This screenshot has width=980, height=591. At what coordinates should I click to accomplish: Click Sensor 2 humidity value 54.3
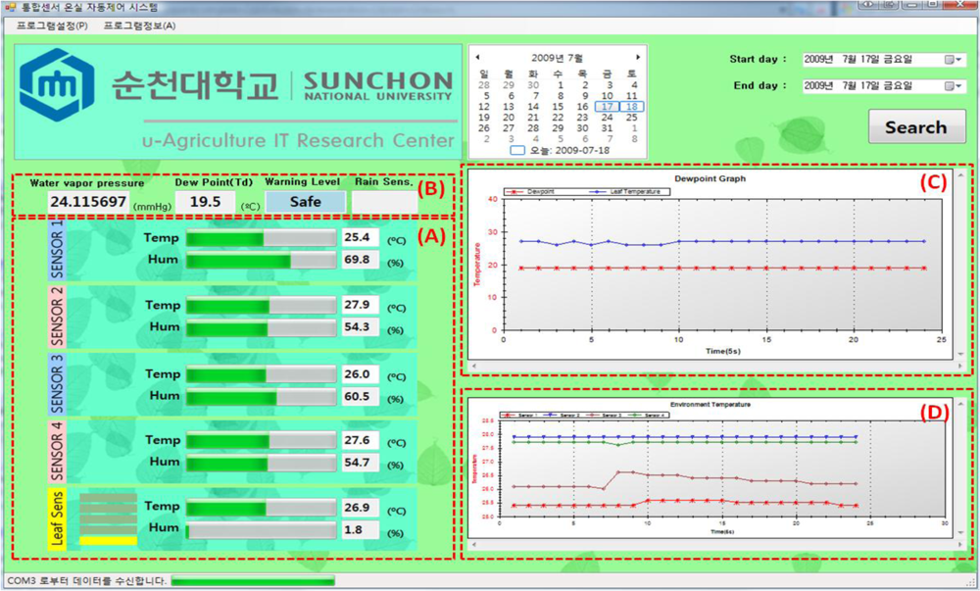[x=360, y=327]
